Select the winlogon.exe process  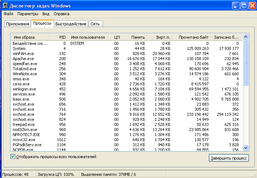click(x=126, y=89)
